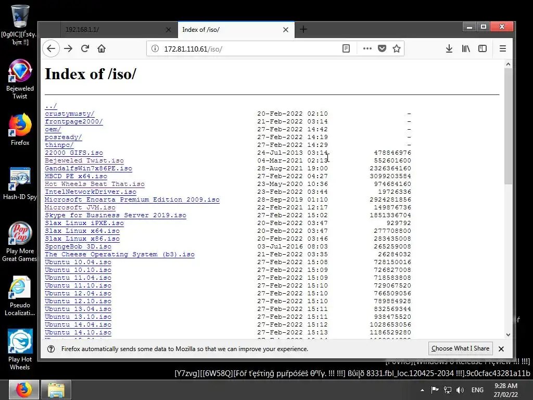533x400 pixels.
Task: Download Ubuntu 10.04.iso
Action: 78,262
